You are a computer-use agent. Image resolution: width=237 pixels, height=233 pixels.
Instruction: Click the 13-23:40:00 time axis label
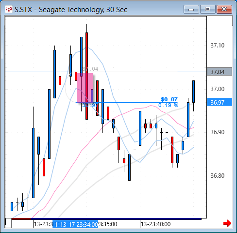[155, 224]
